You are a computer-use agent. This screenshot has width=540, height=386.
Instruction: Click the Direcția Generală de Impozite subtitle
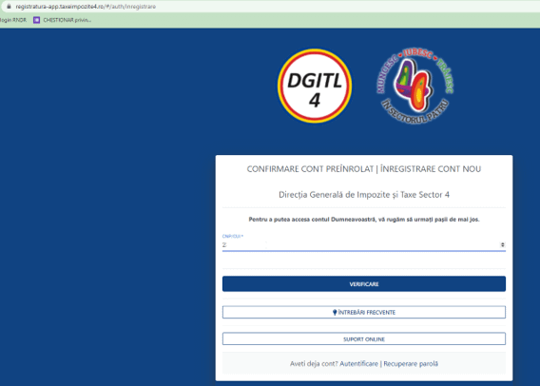(364, 195)
